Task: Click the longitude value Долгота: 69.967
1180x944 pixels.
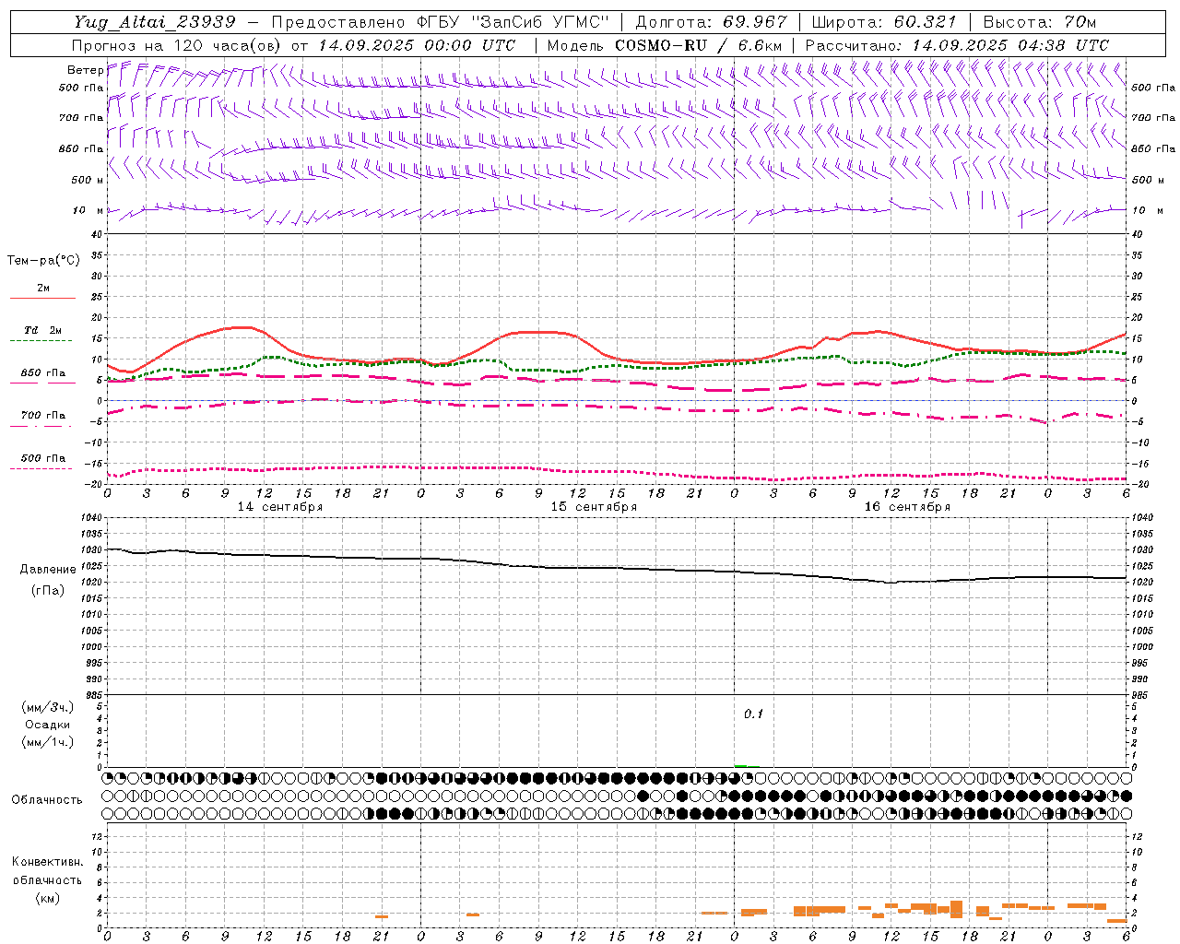Action: tap(712, 22)
